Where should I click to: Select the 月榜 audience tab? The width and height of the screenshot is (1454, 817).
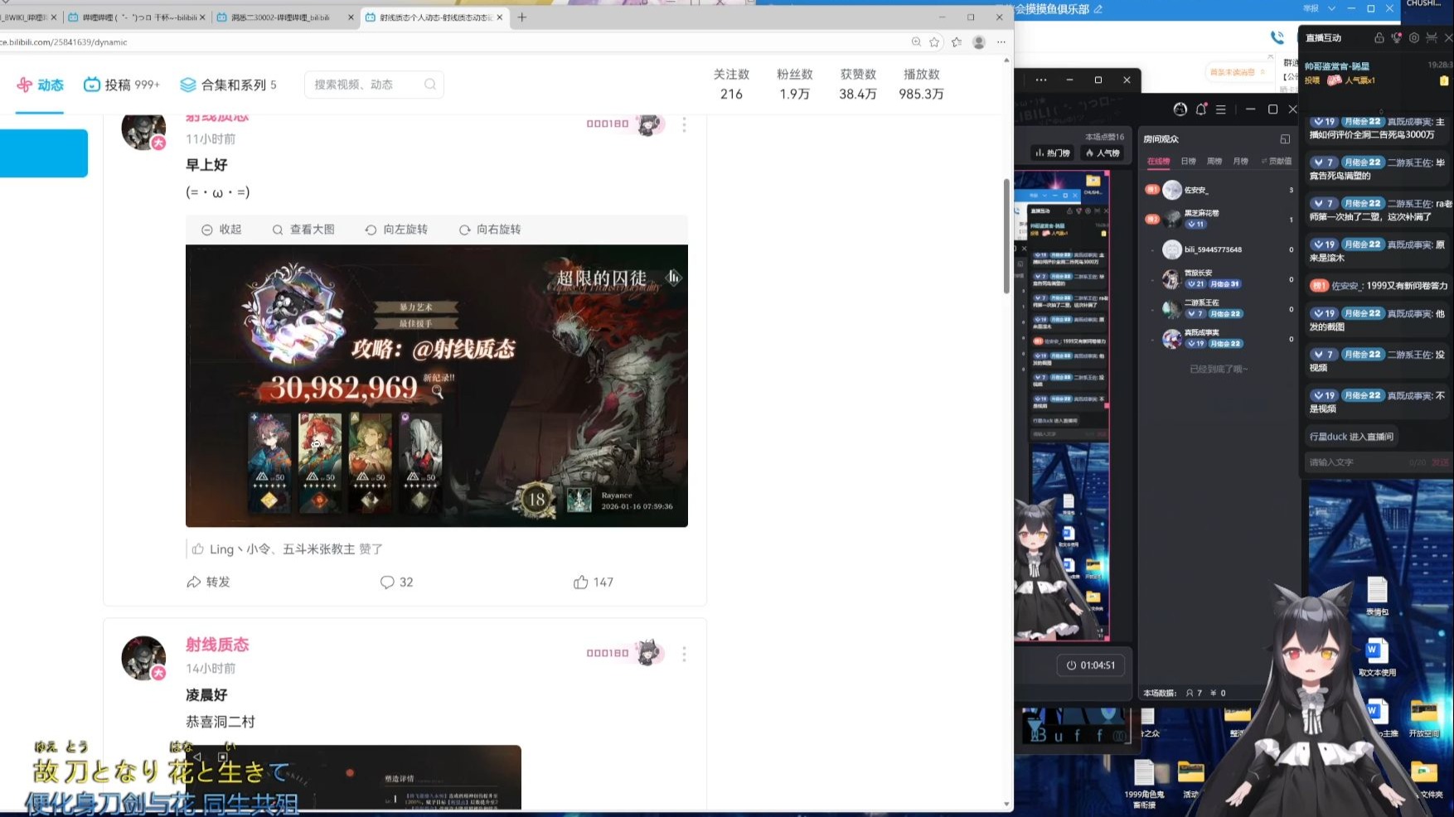coord(1240,162)
